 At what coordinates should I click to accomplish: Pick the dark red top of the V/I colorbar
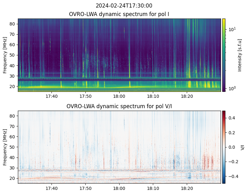[224, 112]
